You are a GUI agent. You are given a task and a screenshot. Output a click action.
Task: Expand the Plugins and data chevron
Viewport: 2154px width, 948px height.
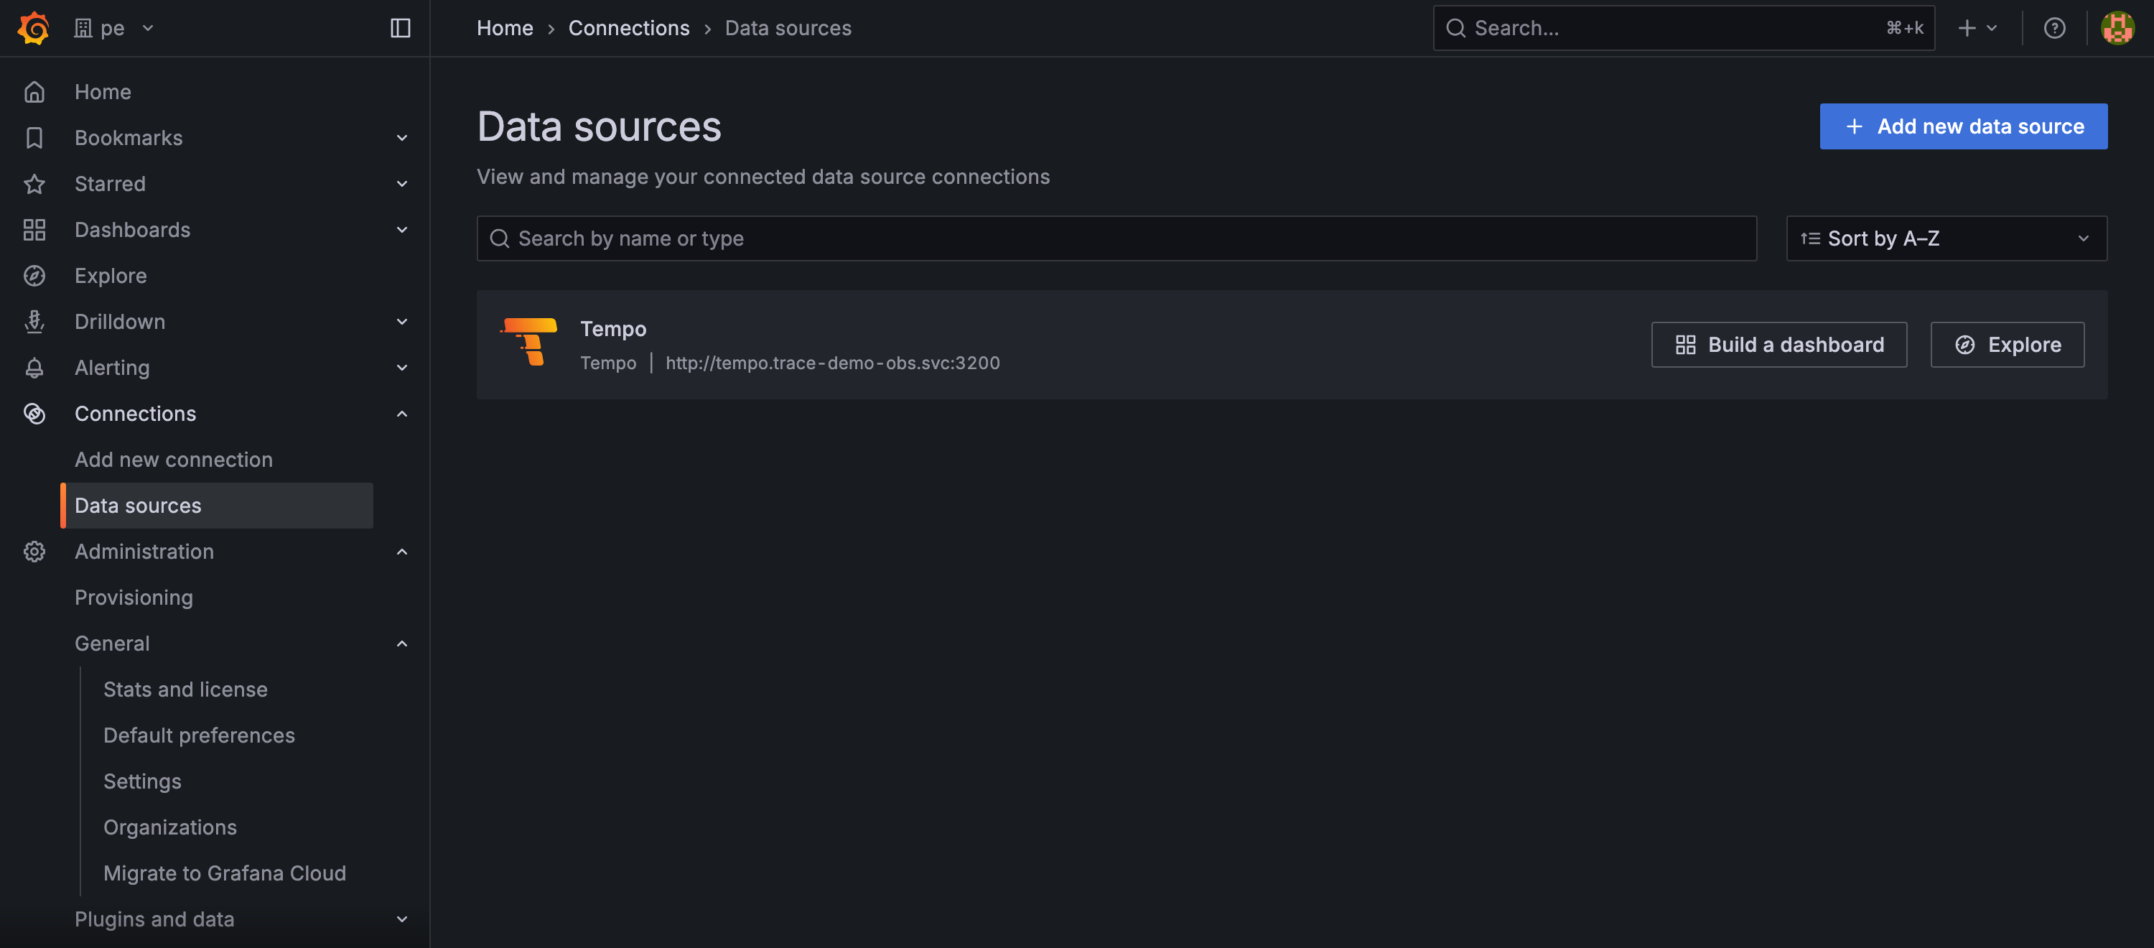pyautogui.click(x=401, y=919)
